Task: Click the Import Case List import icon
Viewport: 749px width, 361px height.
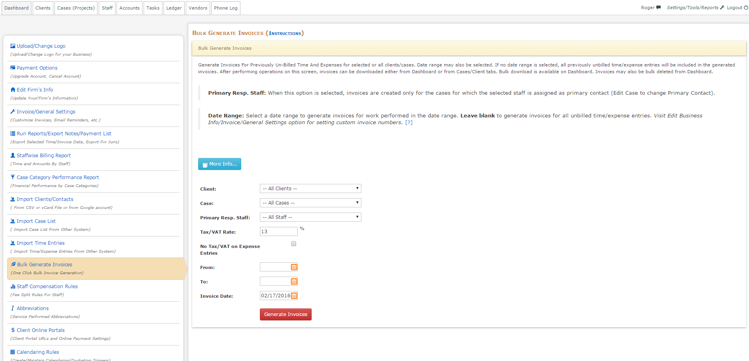Action: (x=13, y=221)
